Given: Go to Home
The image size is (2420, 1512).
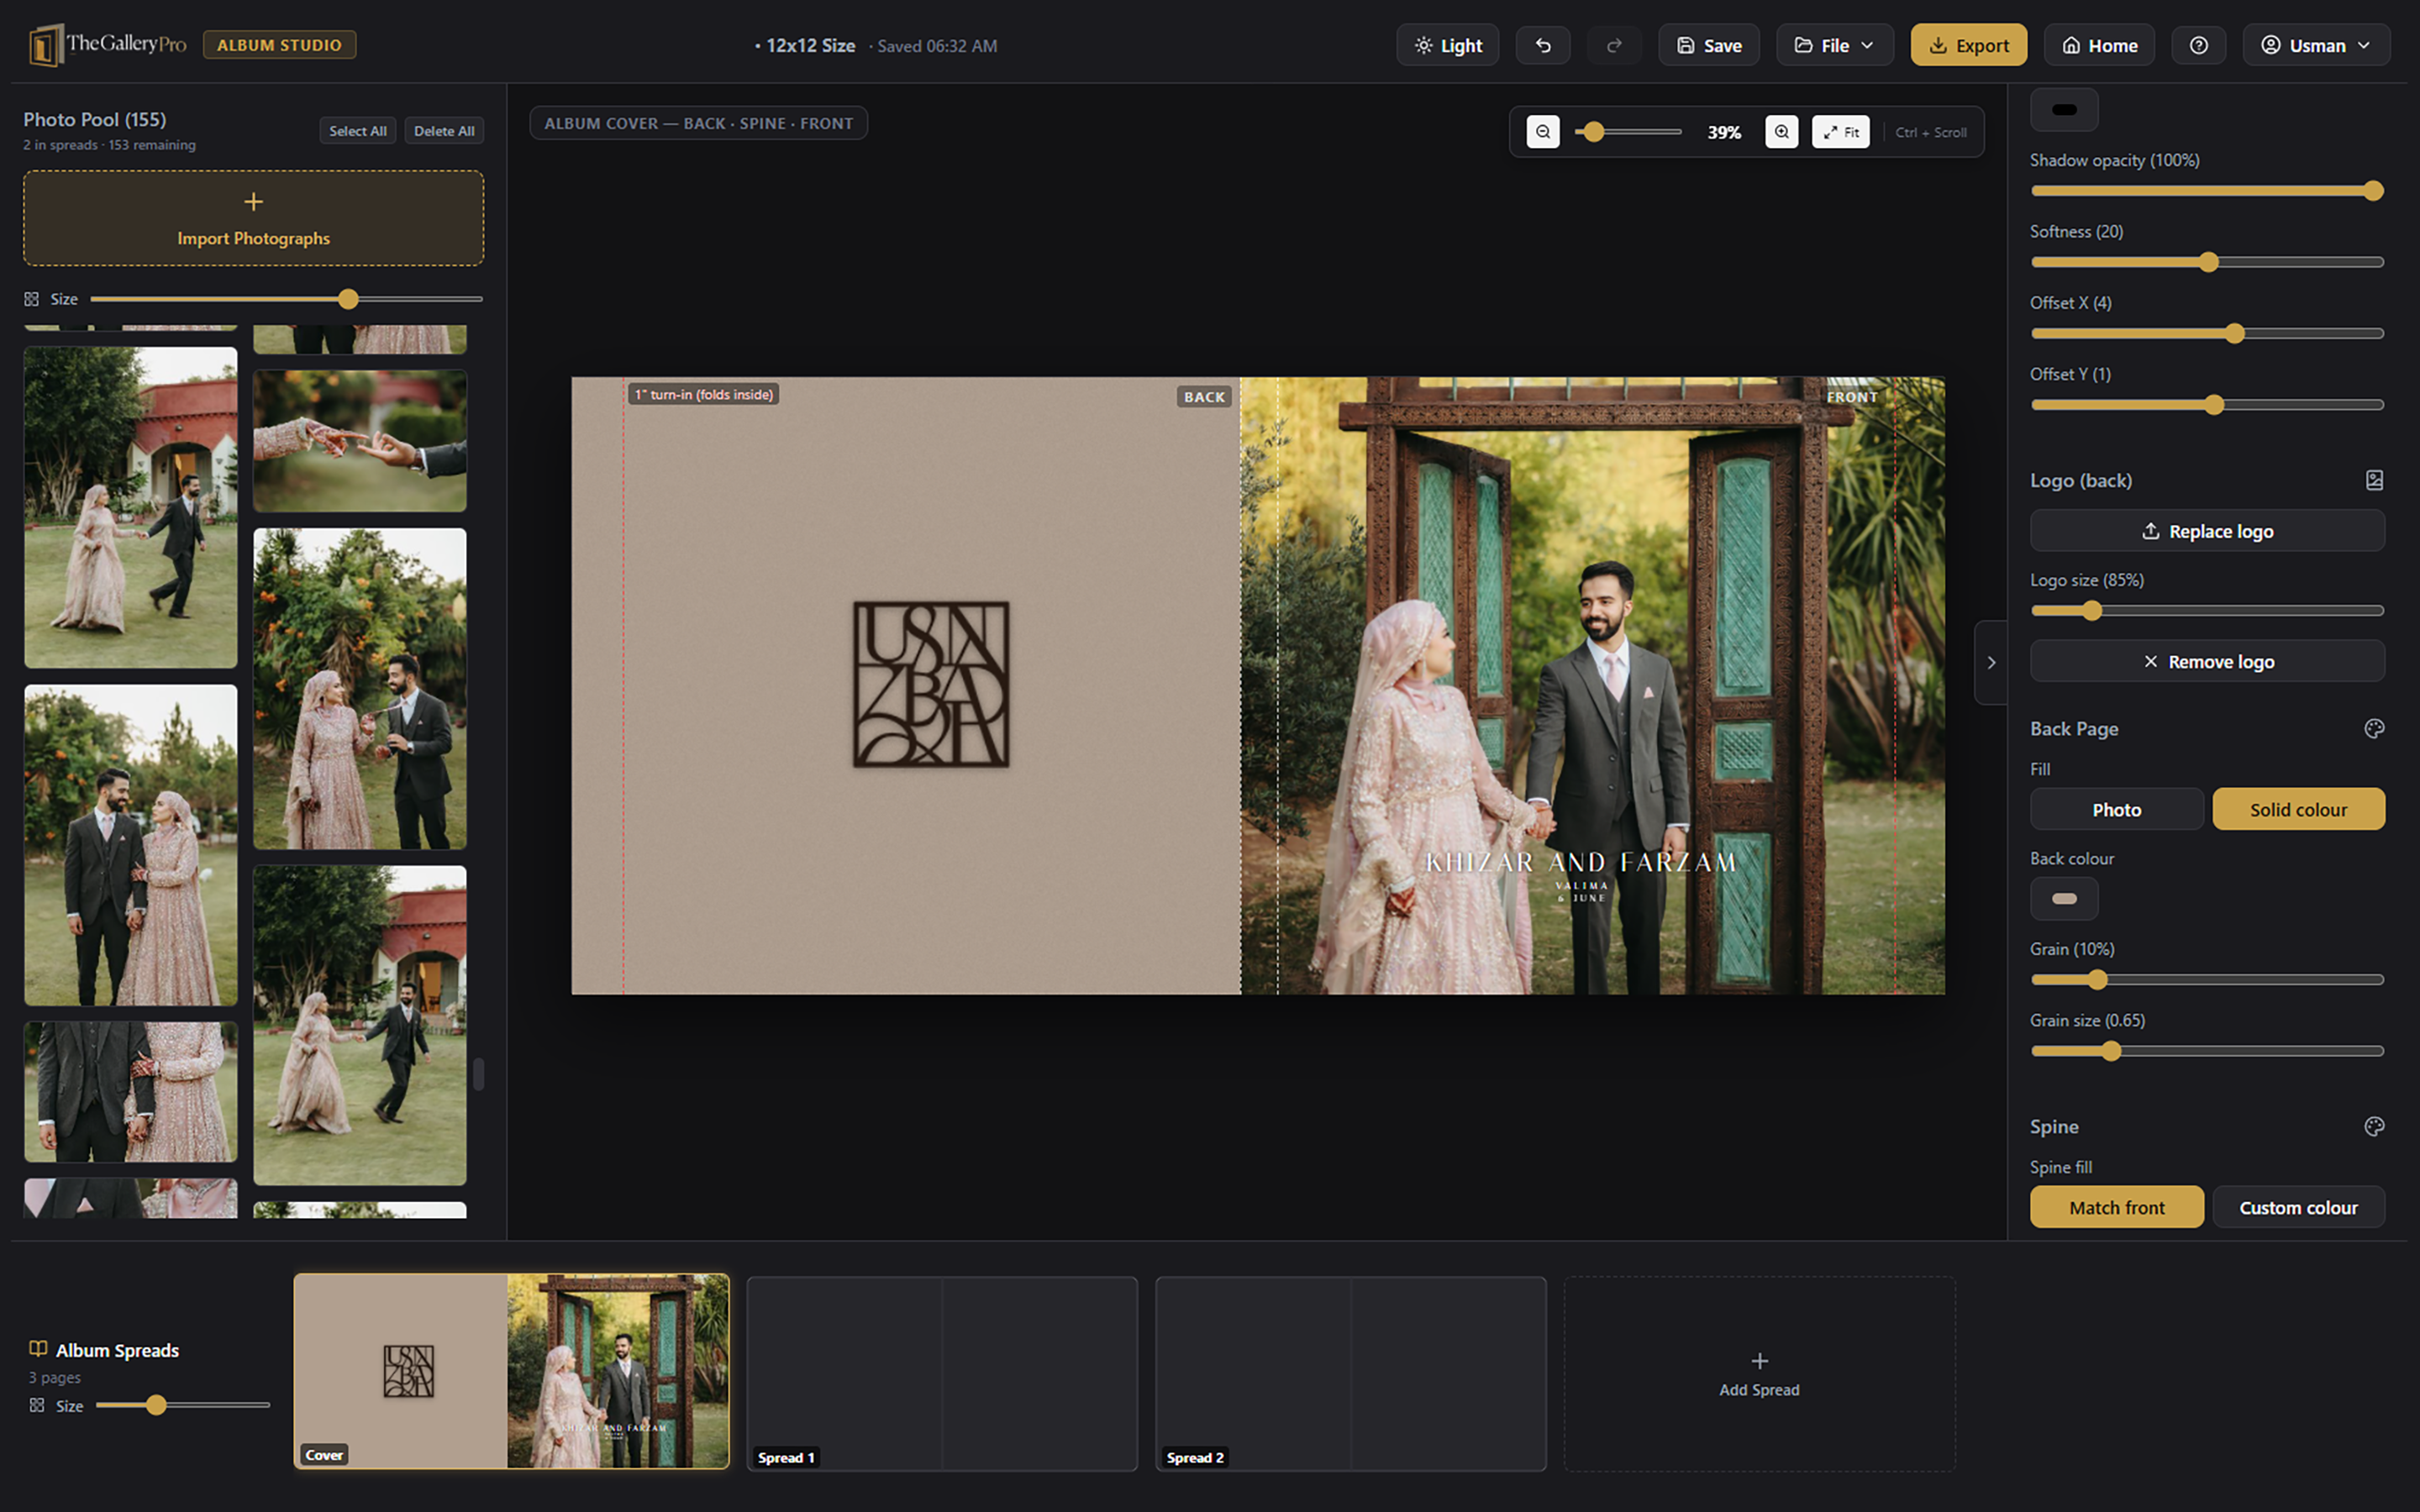Looking at the screenshot, I should pyautogui.click(x=2099, y=45).
